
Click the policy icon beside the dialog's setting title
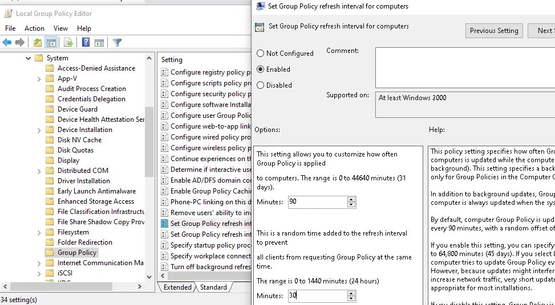260,27
